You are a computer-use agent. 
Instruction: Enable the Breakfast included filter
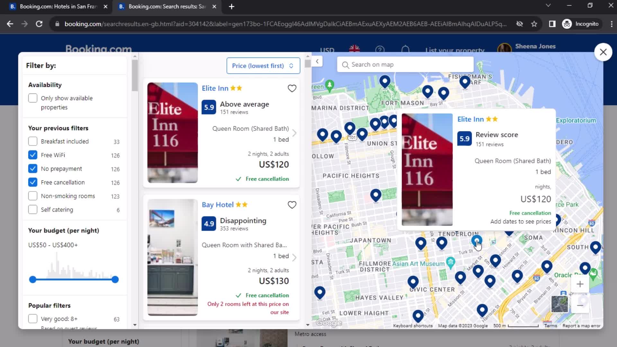(x=33, y=141)
